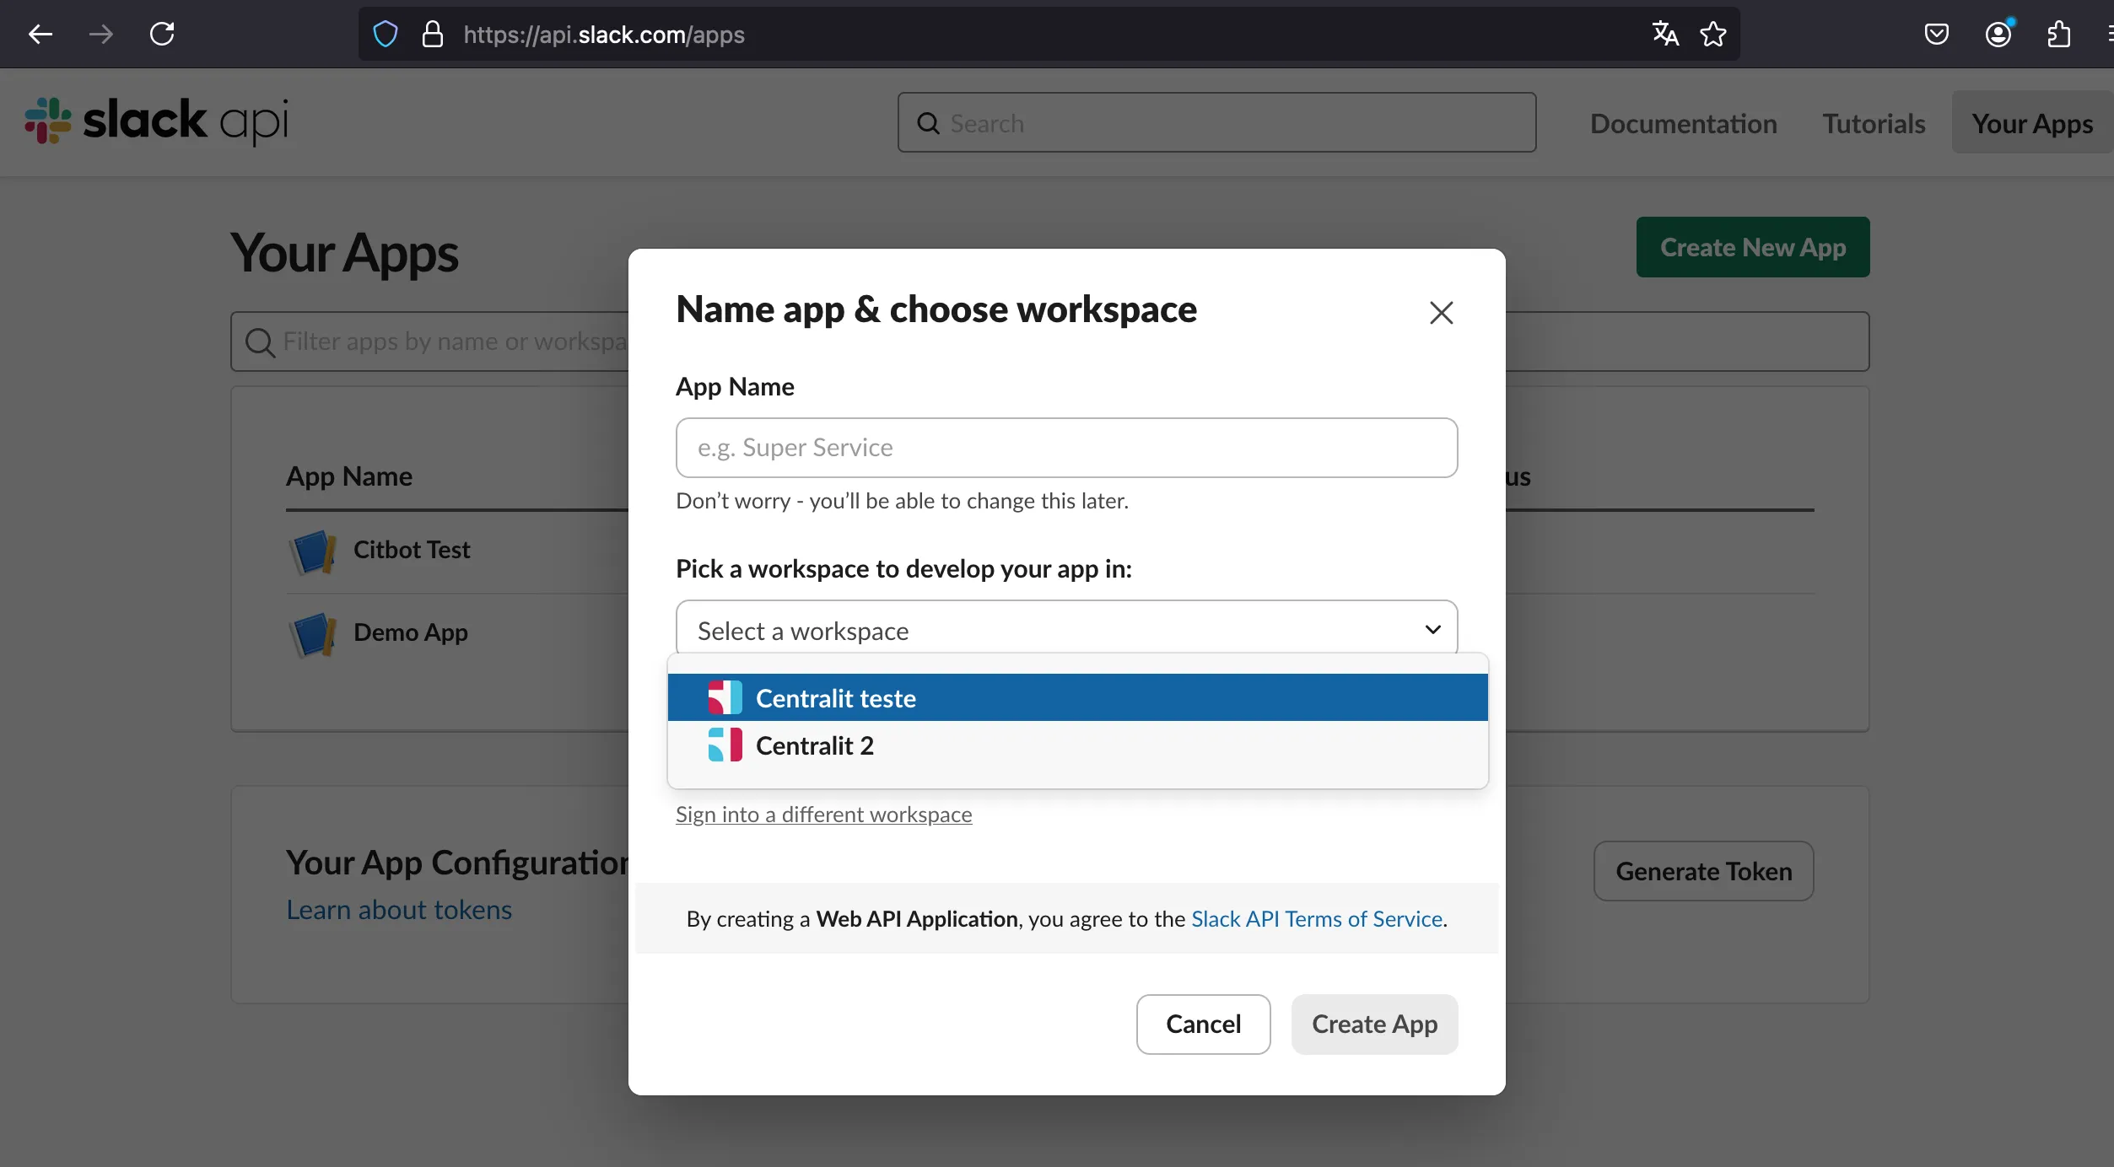Image resolution: width=2114 pixels, height=1167 pixels.
Task: Click the browser forward arrow
Action: click(101, 35)
